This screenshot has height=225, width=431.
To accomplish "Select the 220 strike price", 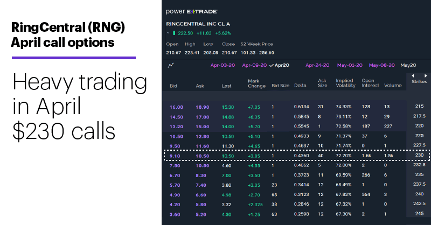I will point(419,125).
